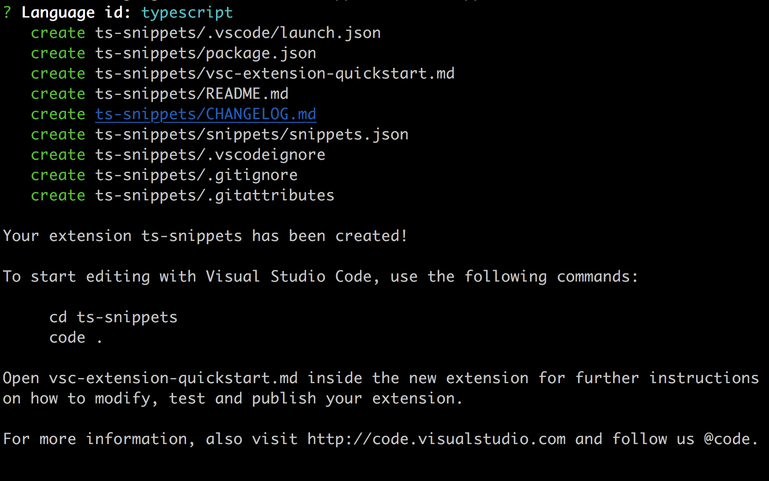Click ts-snippets/.gitignore path text
Image resolution: width=769 pixels, height=481 pixels.
pyautogui.click(x=196, y=175)
